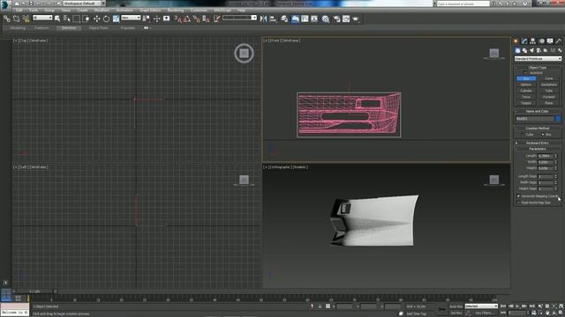Screen dimensions: 565x317
Task: Click the Rendered Frame Window icon
Action: (x=346, y=18)
